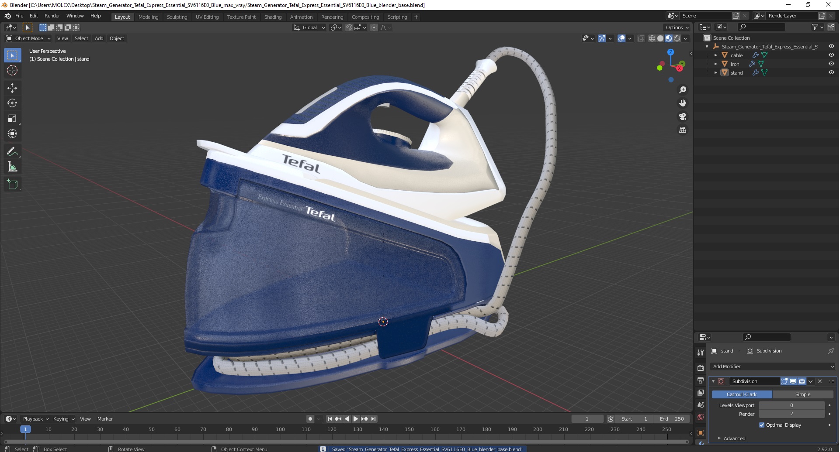Play the animation forward
The image size is (840, 452).
pos(356,419)
